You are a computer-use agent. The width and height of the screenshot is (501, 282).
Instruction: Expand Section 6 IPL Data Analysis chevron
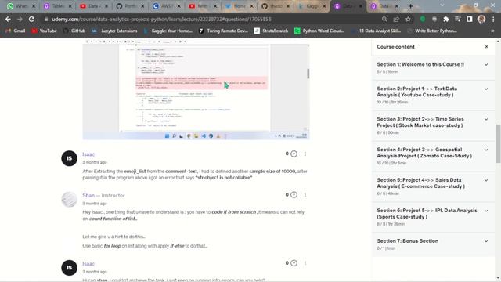pyautogui.click(x=486, y=211)
